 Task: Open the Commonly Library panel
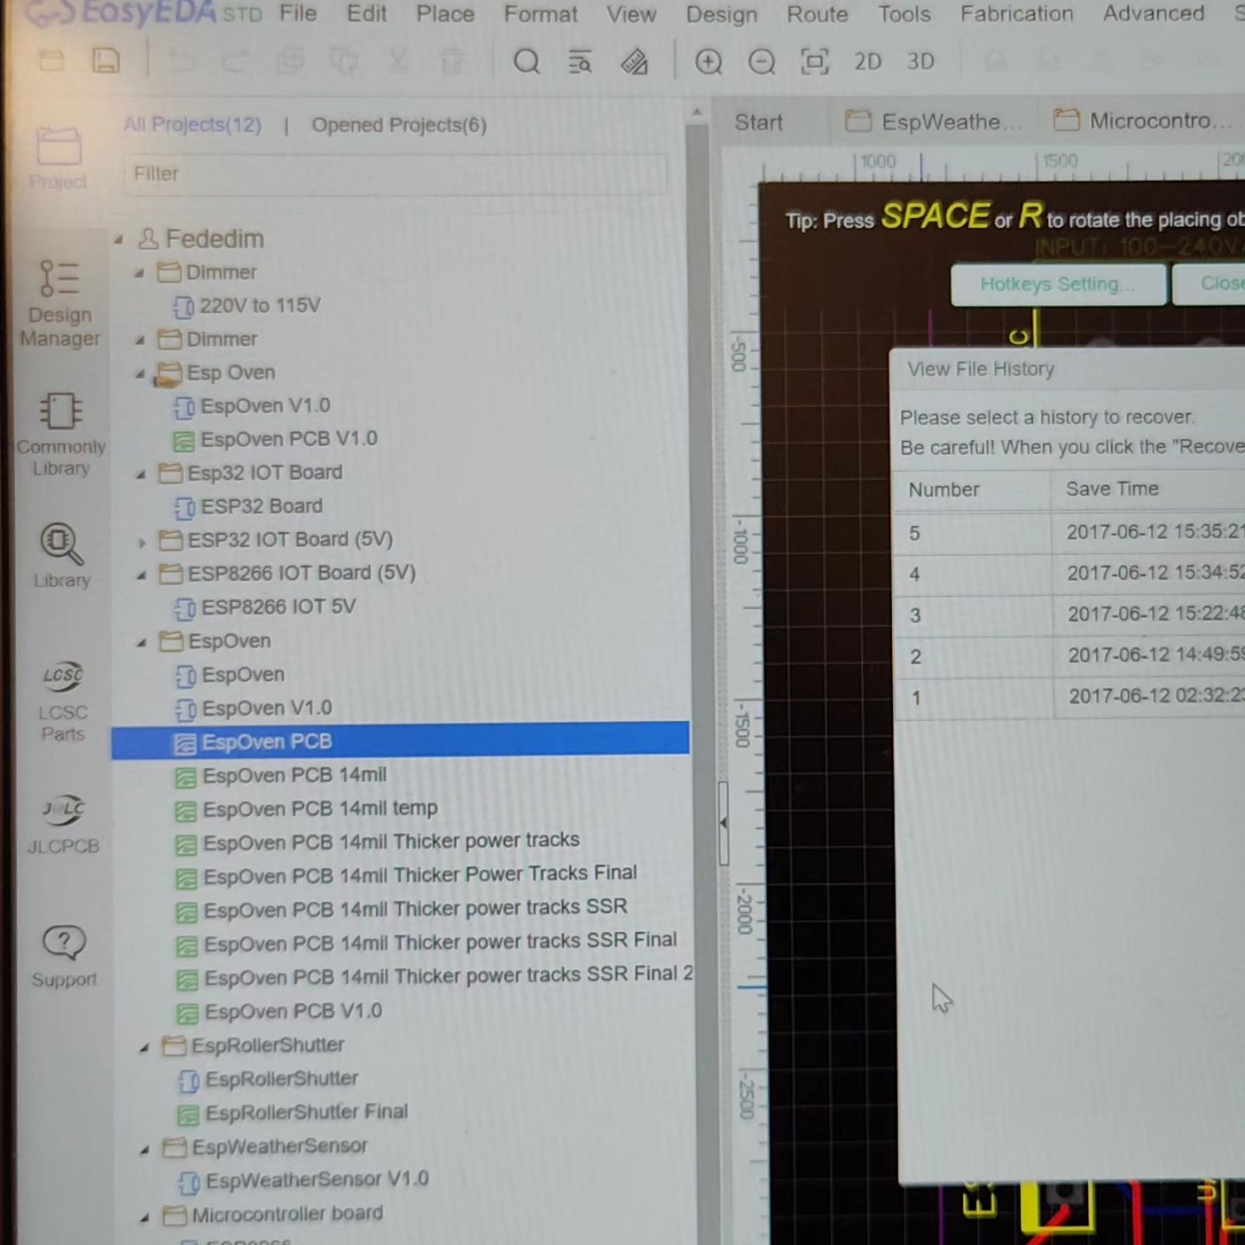point(61,434)
